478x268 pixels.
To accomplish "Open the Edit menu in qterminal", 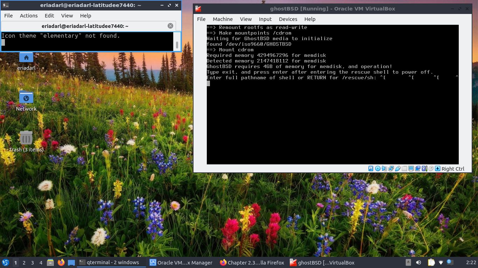I will pyautogui.click(x=49, y=15).
